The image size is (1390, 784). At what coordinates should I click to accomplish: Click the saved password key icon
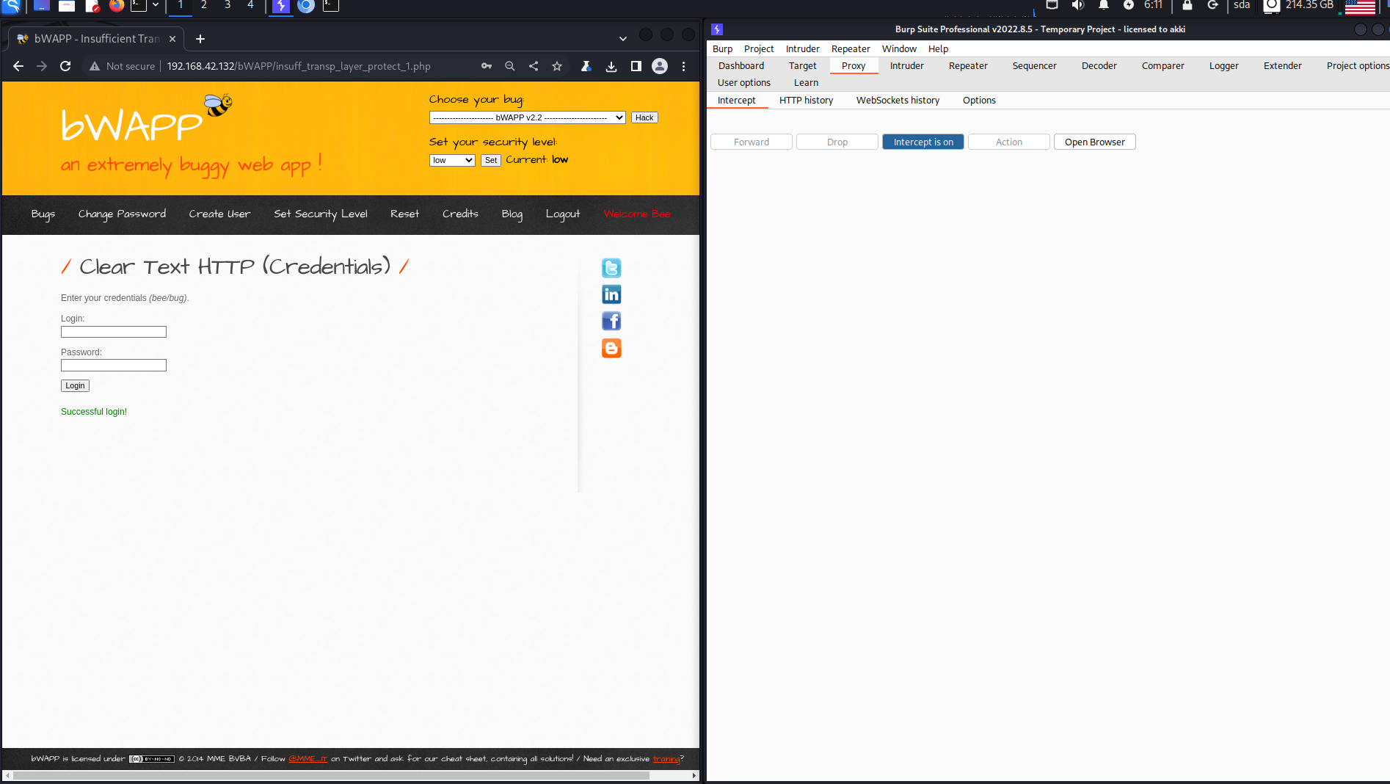pos(486,66)
